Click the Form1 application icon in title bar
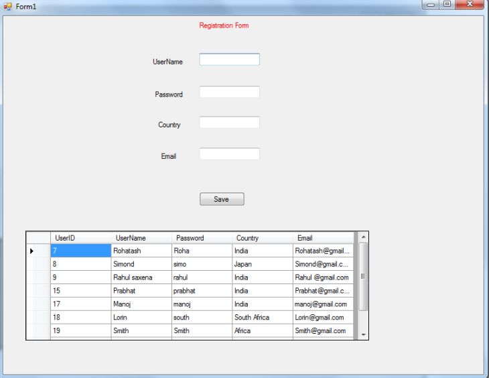 pos(7,6)
